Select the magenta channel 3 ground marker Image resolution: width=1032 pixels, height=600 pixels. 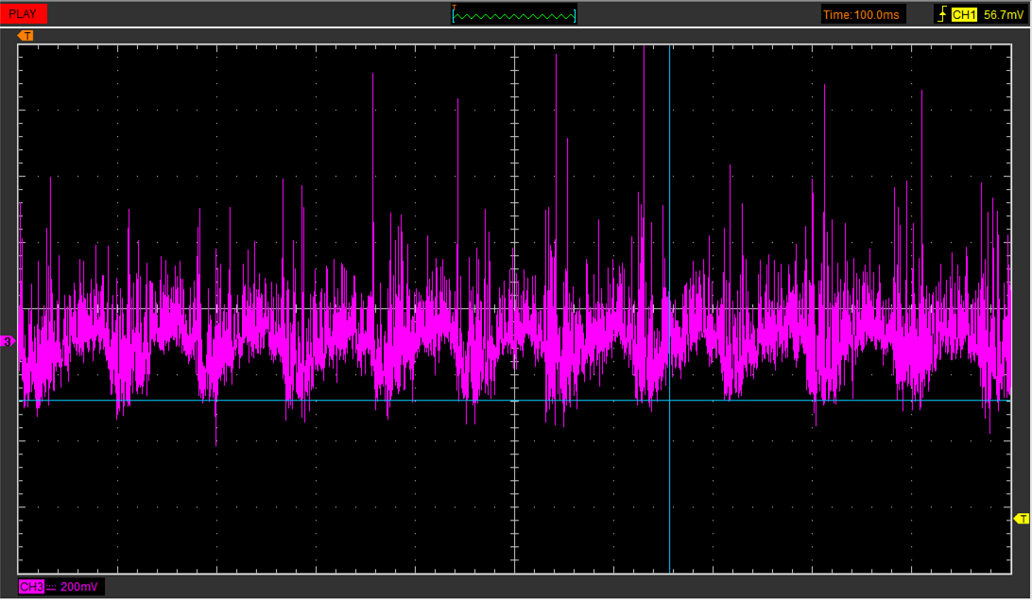tap(8, 341)
